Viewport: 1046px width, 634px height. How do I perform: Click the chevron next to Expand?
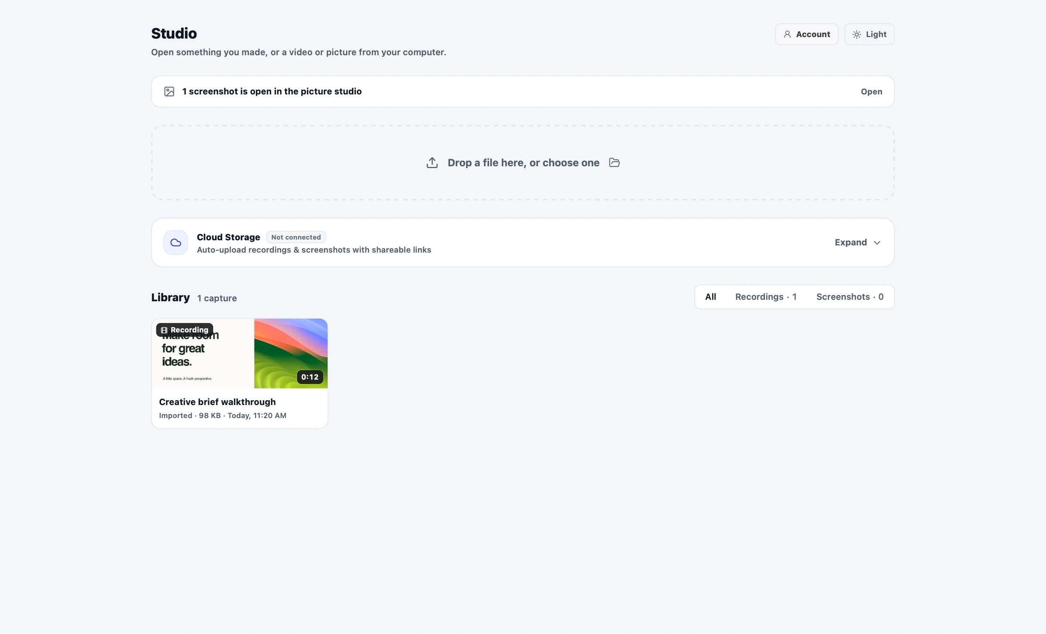(877, 243)
